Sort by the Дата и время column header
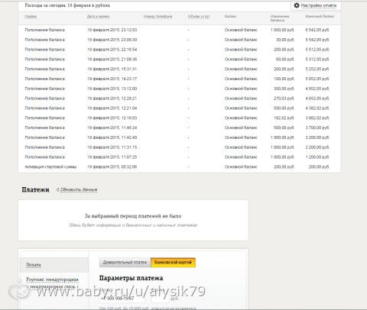This screenshot has height=310, width=367. tap(99, 17)
